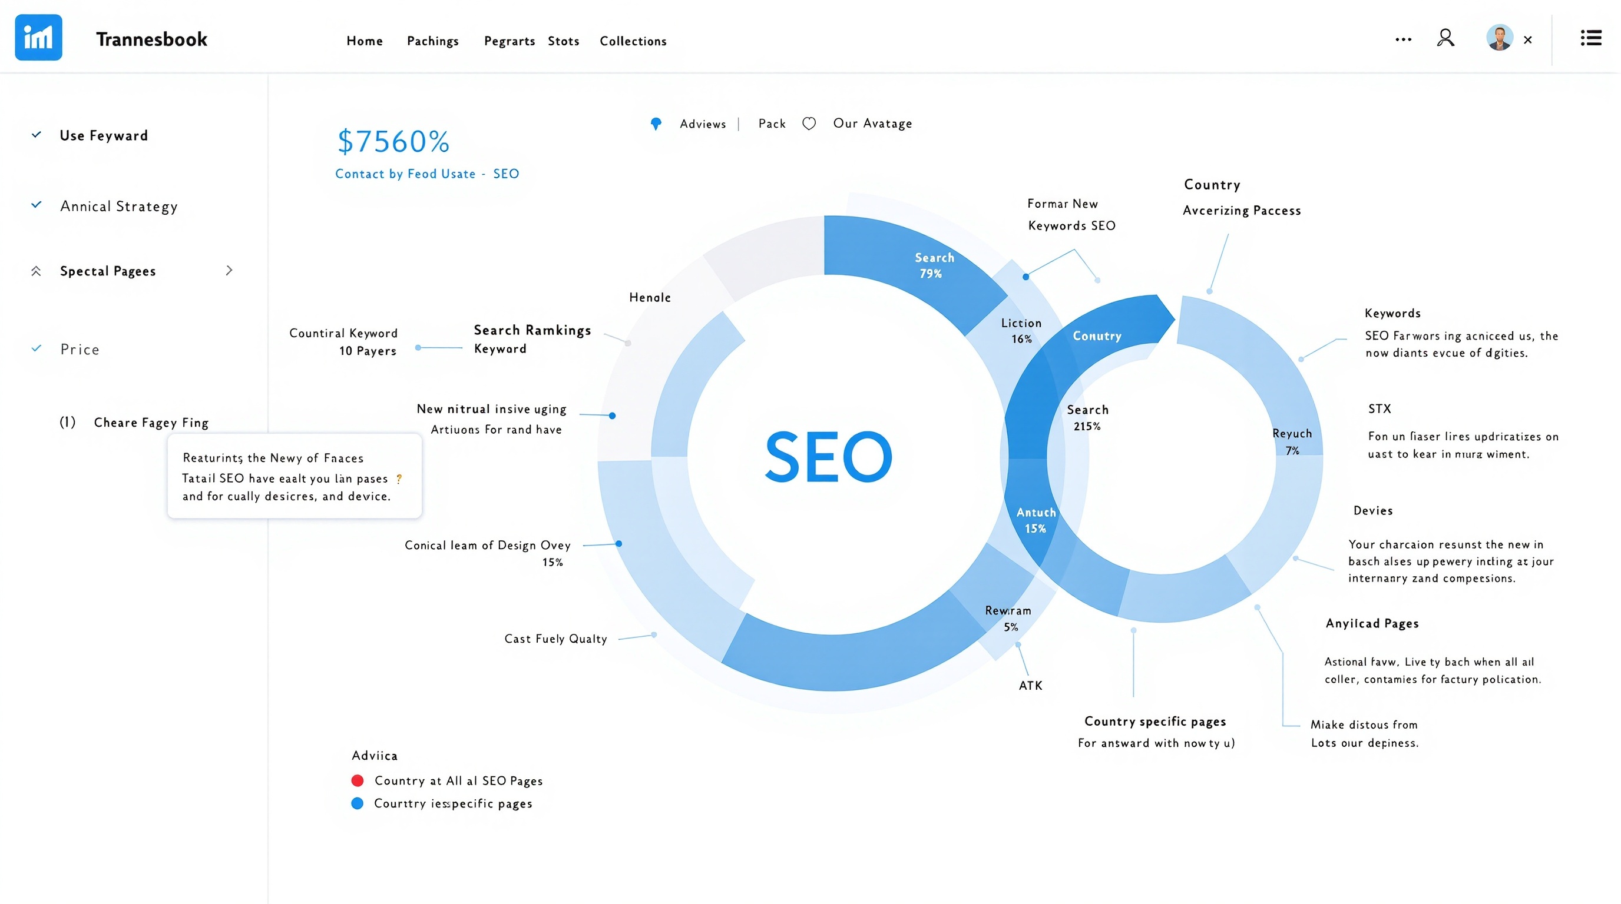
Task: Expand Spectal Pagees right chevron arrow
Action: click(x=229, y=270)
